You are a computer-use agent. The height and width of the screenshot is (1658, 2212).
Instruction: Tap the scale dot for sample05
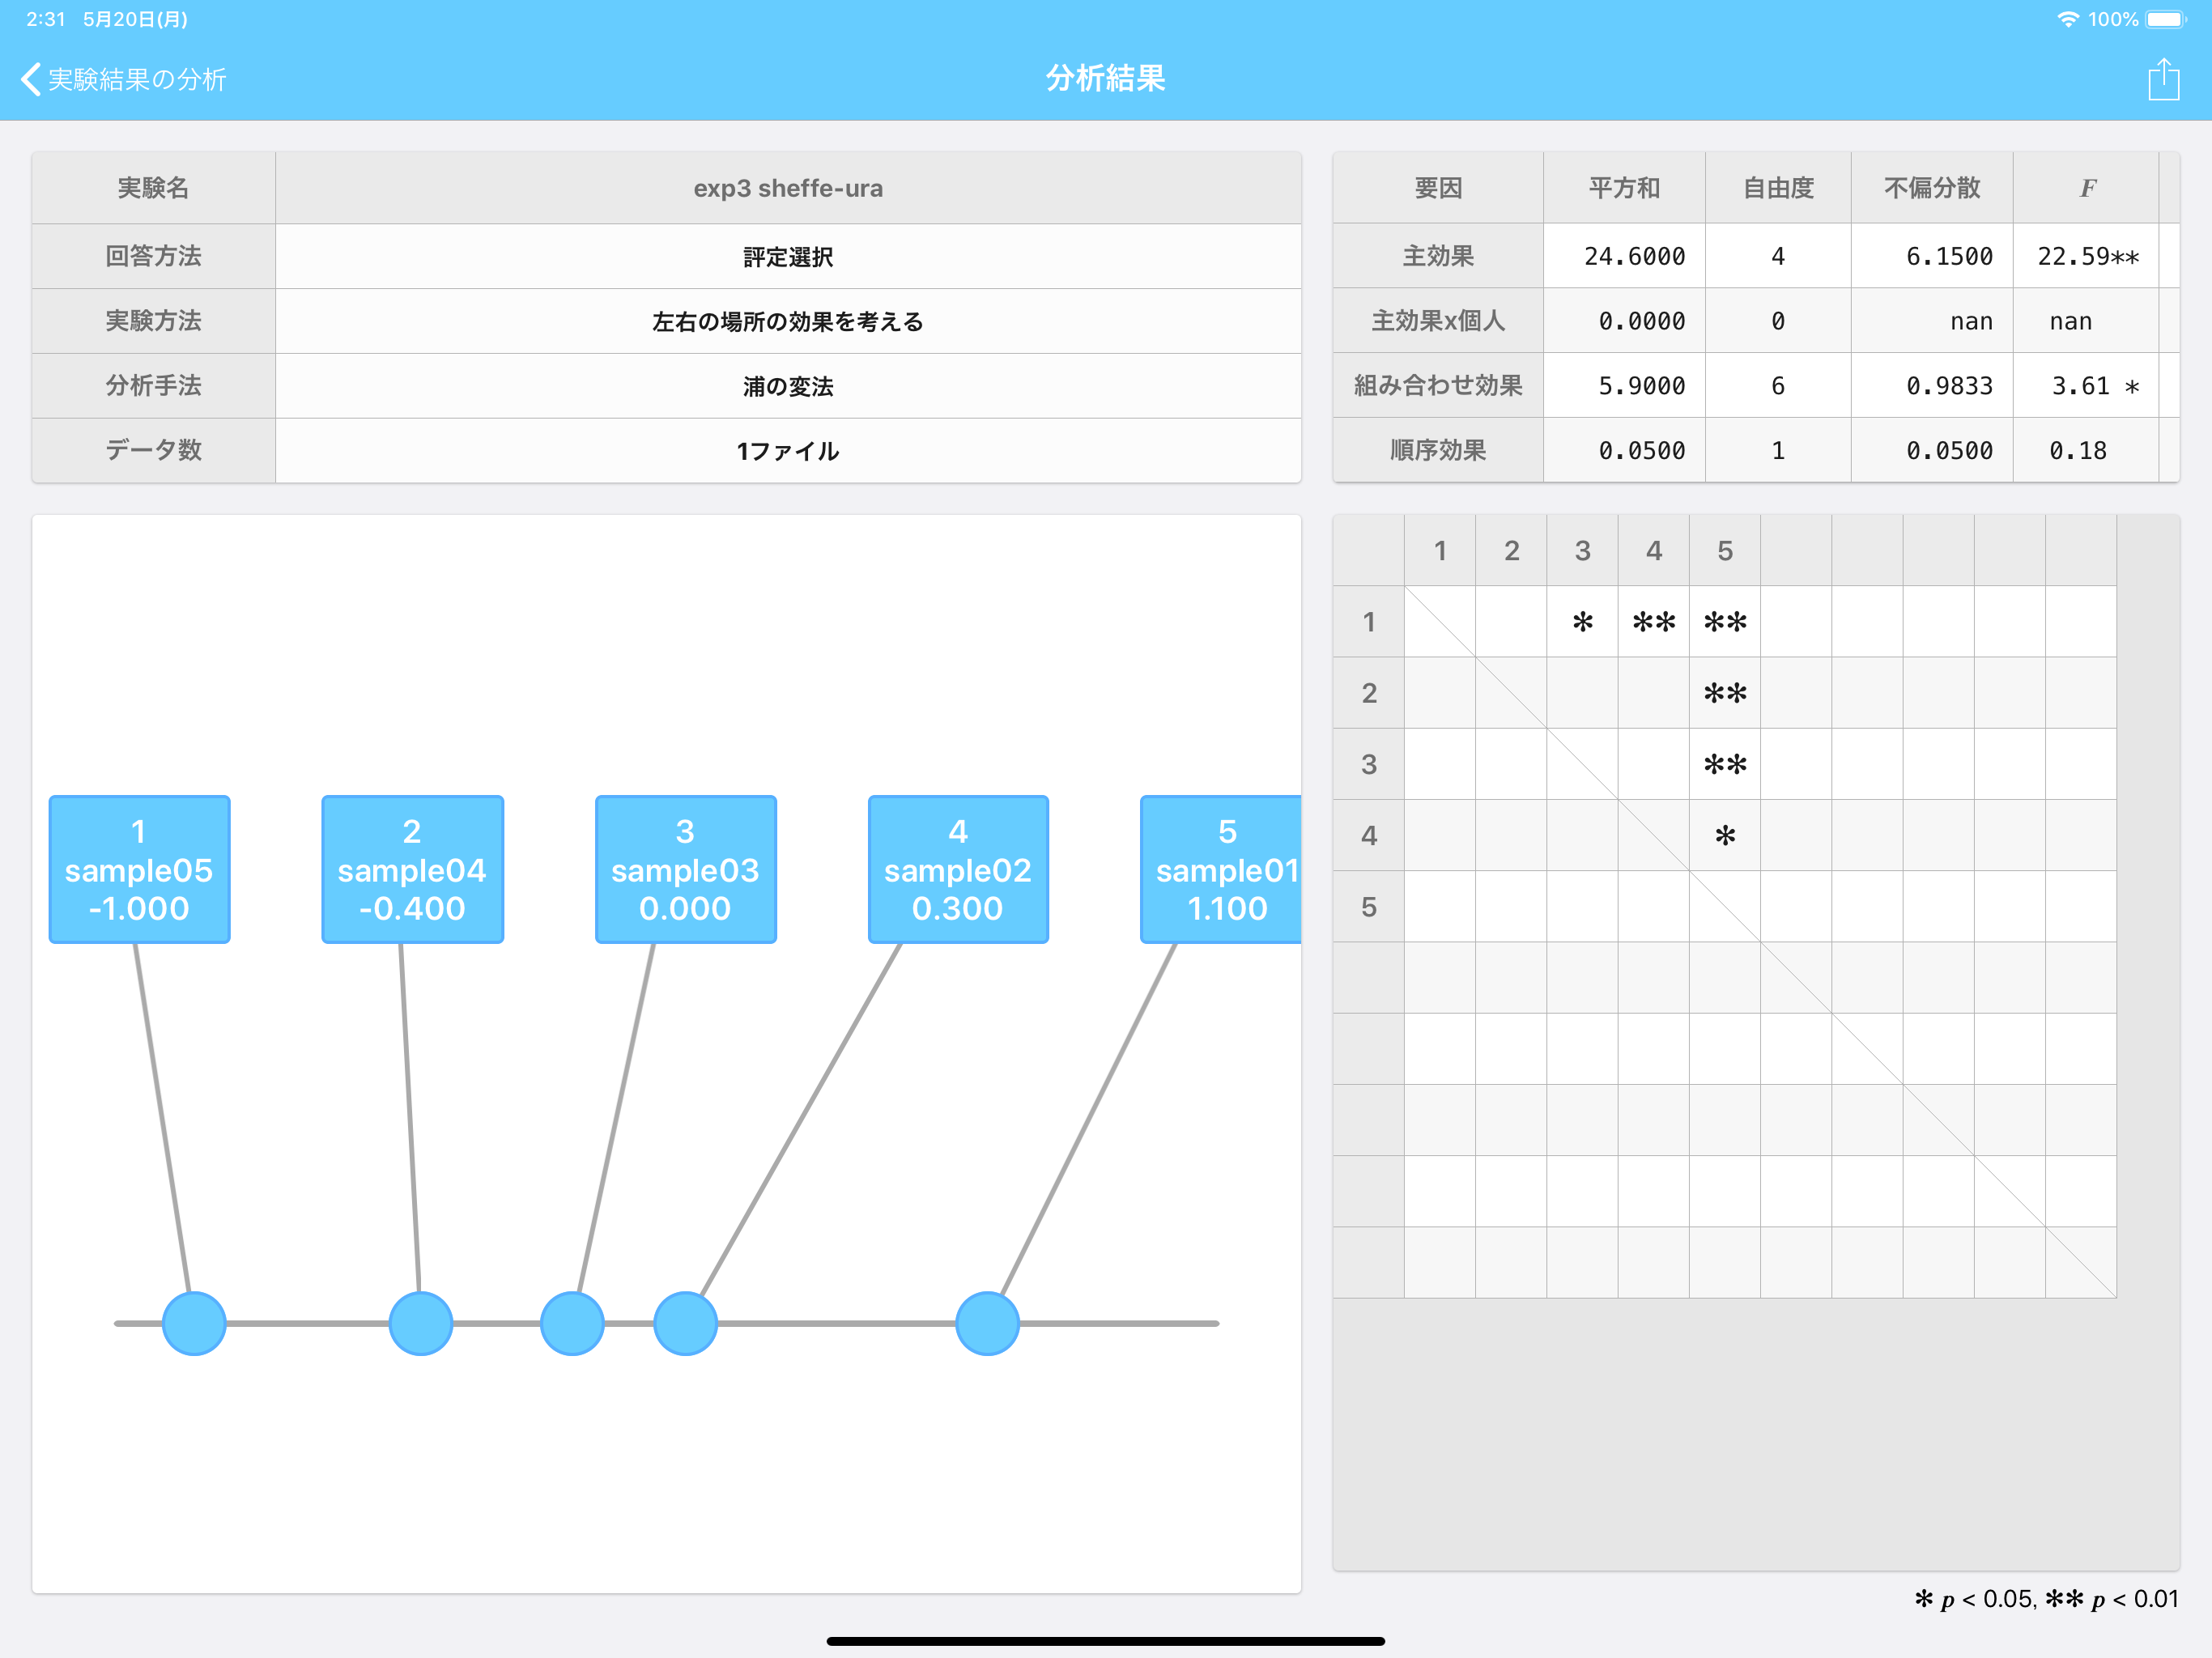point(194,1323)
